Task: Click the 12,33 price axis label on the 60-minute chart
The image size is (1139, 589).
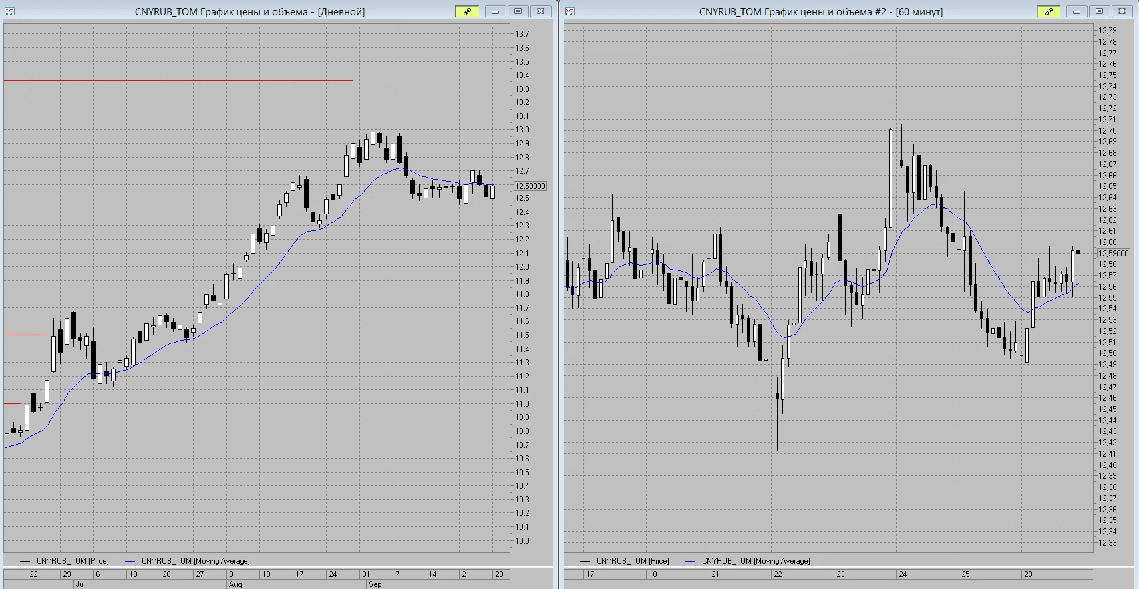Action: pyautogui.click(x=1108, y=543)
